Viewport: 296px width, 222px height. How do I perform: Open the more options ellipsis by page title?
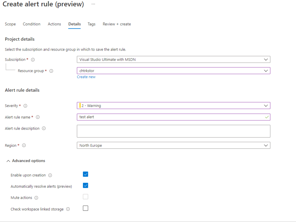pyautogui.click(x=93, y=4)
